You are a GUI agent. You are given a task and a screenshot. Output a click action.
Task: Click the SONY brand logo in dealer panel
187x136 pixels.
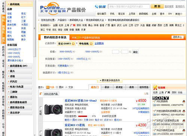point(160,98)
